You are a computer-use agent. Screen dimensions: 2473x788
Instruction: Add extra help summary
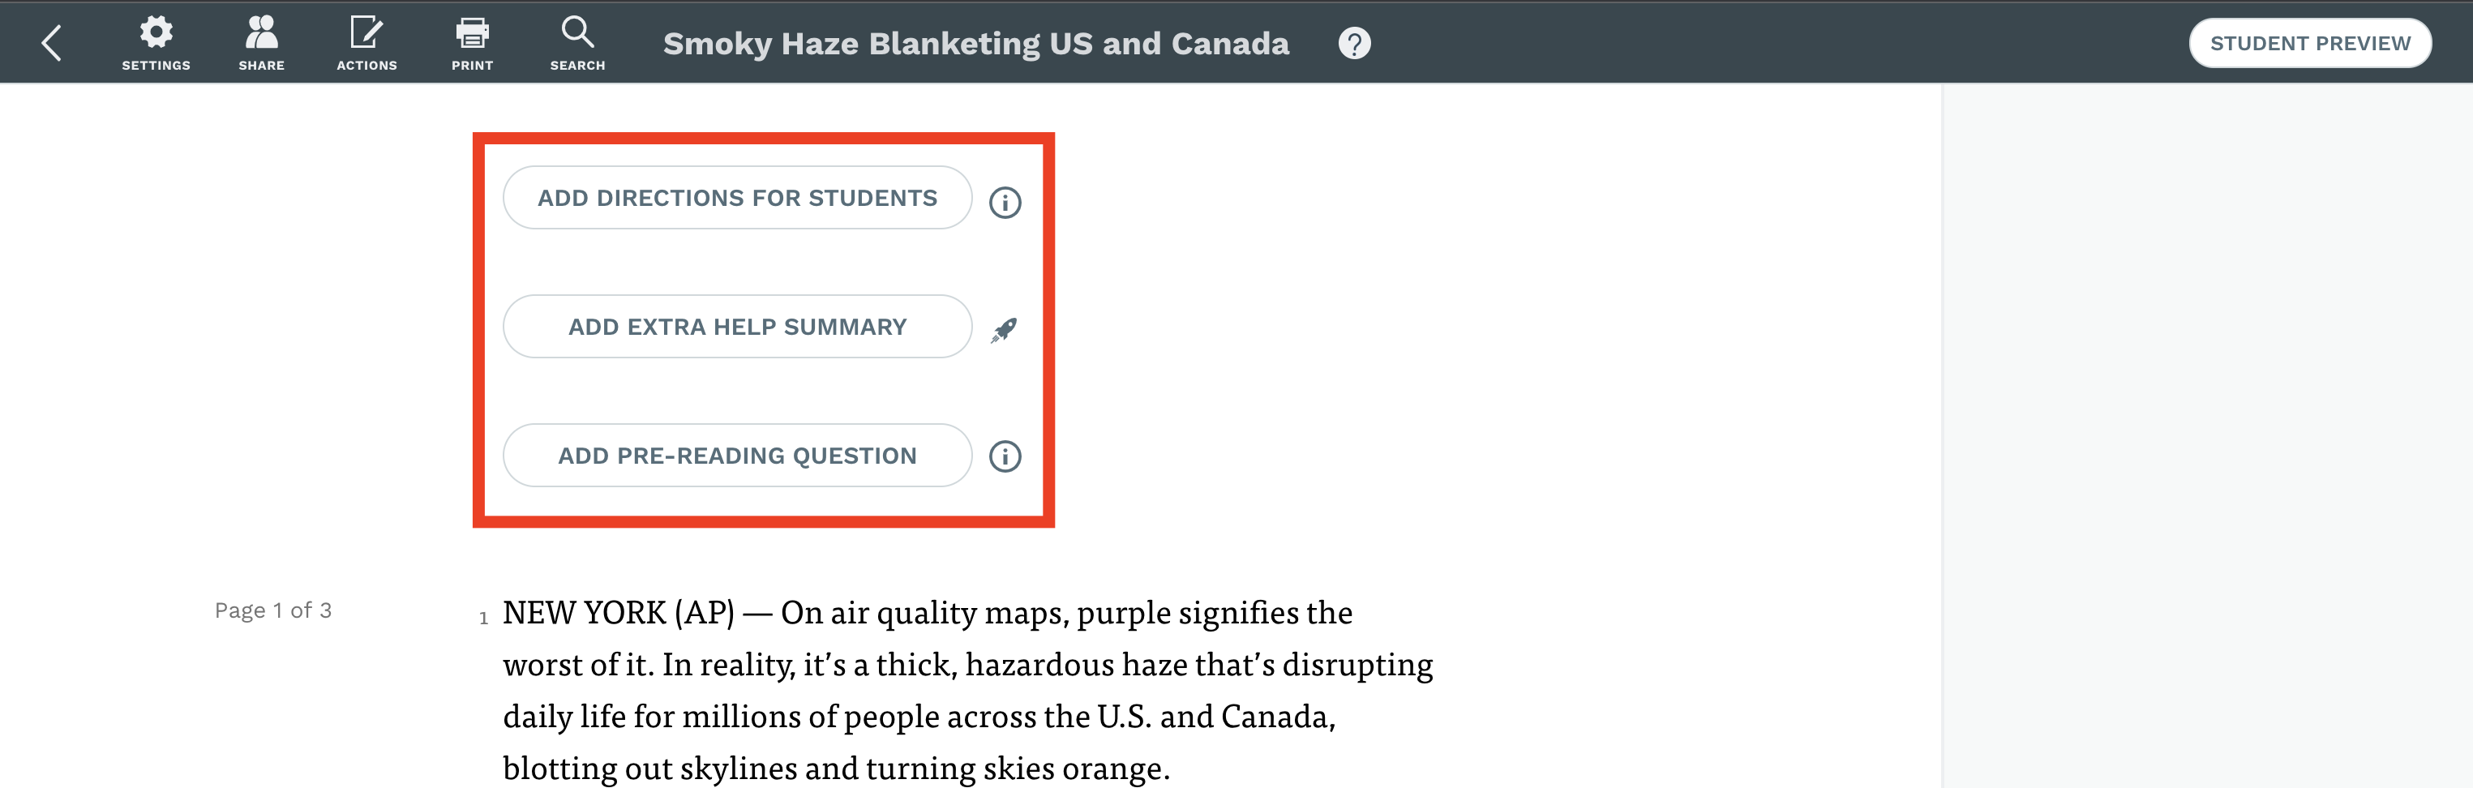tap(737, 327)
